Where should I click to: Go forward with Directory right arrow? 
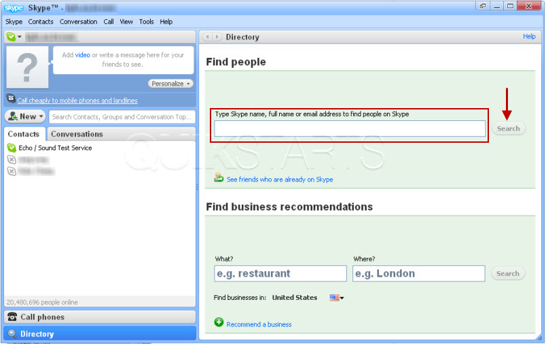(x=217, y=37)
